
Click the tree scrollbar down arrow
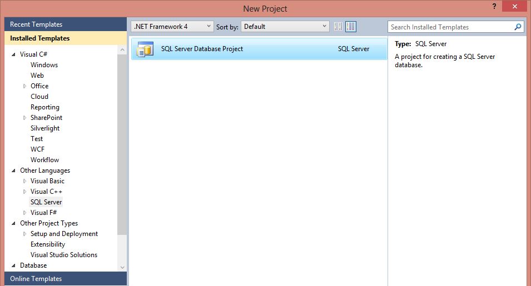click(x=122, y=267)
